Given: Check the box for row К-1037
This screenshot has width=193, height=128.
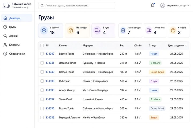Looking at the screenshot, I should click(x=42, y=99).
